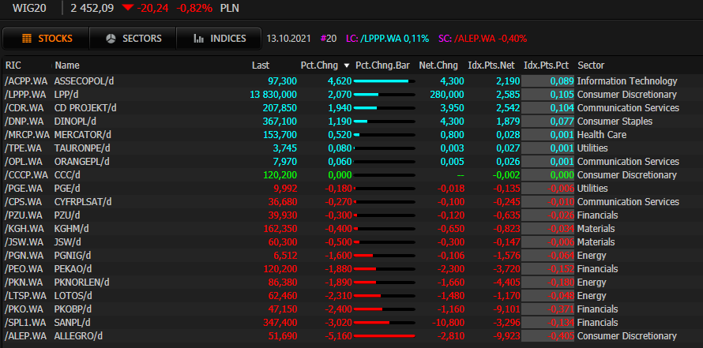Click the RIC column header
The height and width of the screenshot is (348, 703).
coord(13,65)
